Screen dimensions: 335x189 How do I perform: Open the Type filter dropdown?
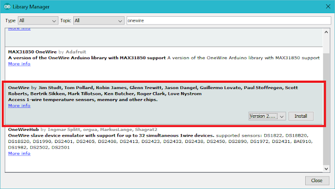pyautogui.click(x=38, y=20)
